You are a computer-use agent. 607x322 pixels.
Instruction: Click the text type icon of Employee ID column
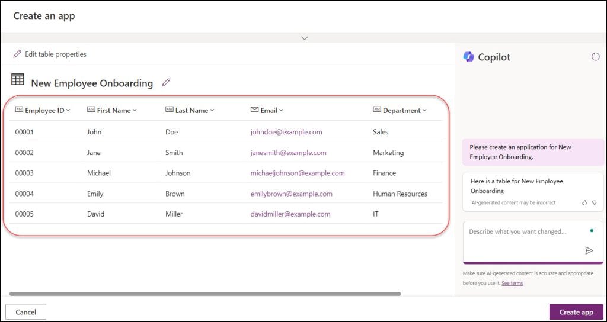click(x=19, y=110)
